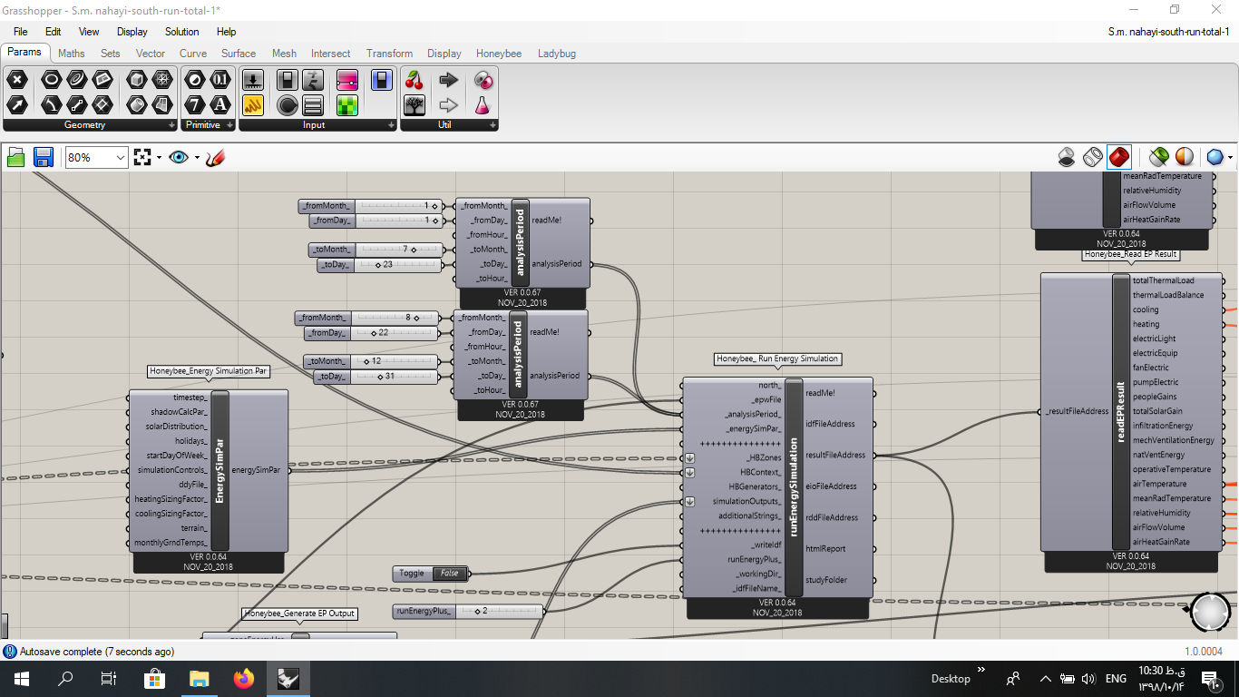Open Firefox from the Windows taskbar
1239x697 pixels.
click(x=243, y=678)
